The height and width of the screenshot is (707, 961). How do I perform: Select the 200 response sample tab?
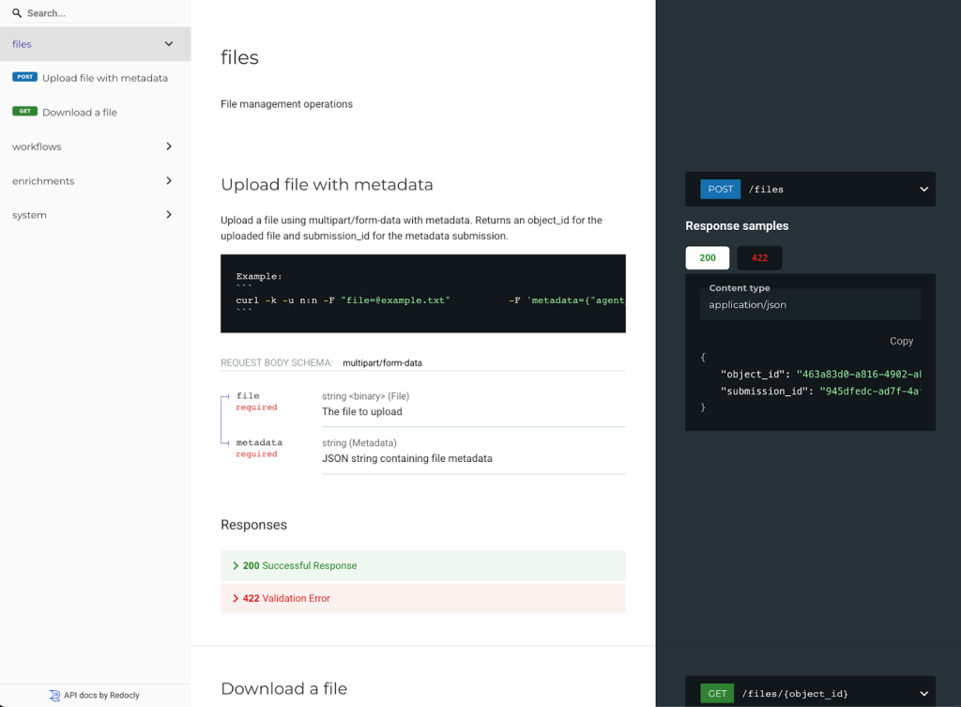pos(708,257)
